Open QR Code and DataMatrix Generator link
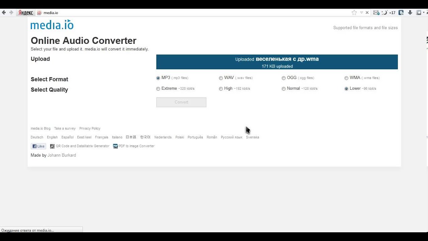The height and width of the screenshot is (241, 428). (83, 146)
